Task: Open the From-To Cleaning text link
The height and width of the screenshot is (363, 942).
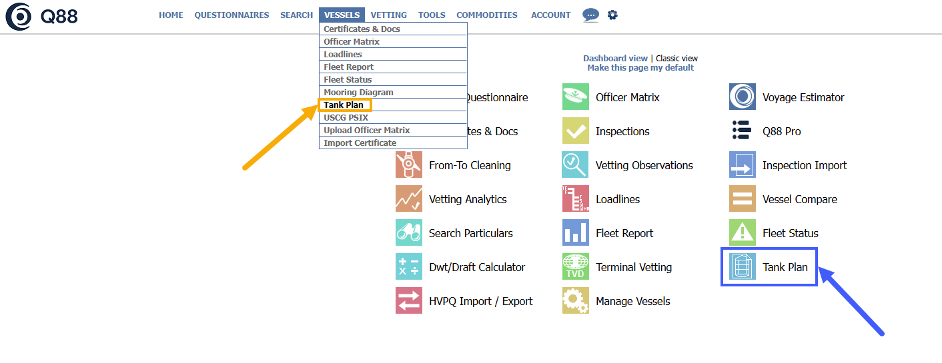Action: [470, 165]
